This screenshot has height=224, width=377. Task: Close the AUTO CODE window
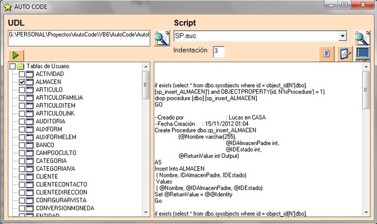click(x=363, y=5)
